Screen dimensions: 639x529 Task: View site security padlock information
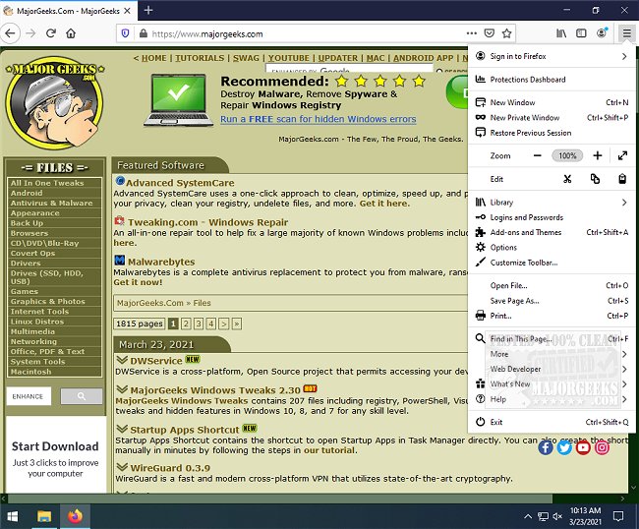tap(144, 33)
